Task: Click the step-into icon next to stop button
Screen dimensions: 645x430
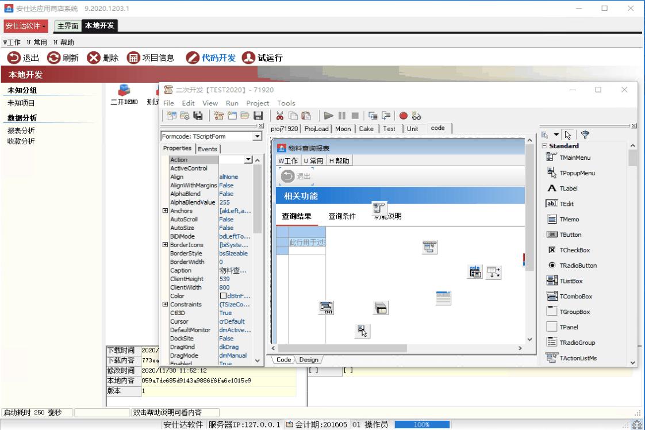Action: 373,116
